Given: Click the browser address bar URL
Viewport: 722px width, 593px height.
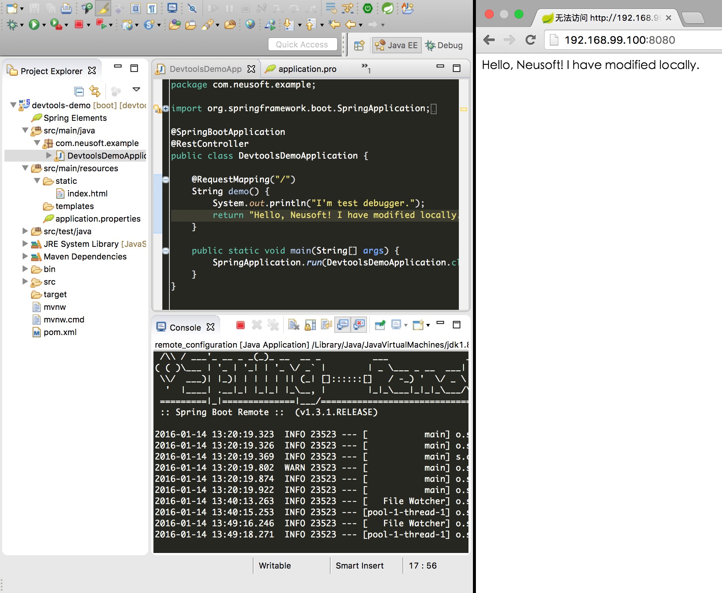Looking at the screenshot, I should pos(620,40).
